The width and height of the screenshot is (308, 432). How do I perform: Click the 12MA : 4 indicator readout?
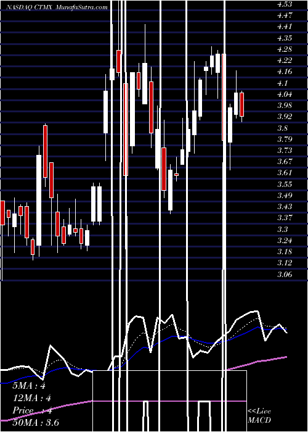click(x=32, y=398)
